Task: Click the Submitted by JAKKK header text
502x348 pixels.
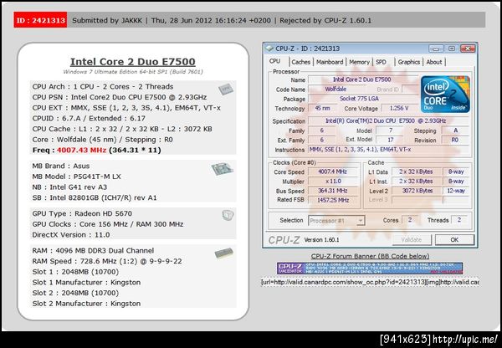Action: click(107, 20)
